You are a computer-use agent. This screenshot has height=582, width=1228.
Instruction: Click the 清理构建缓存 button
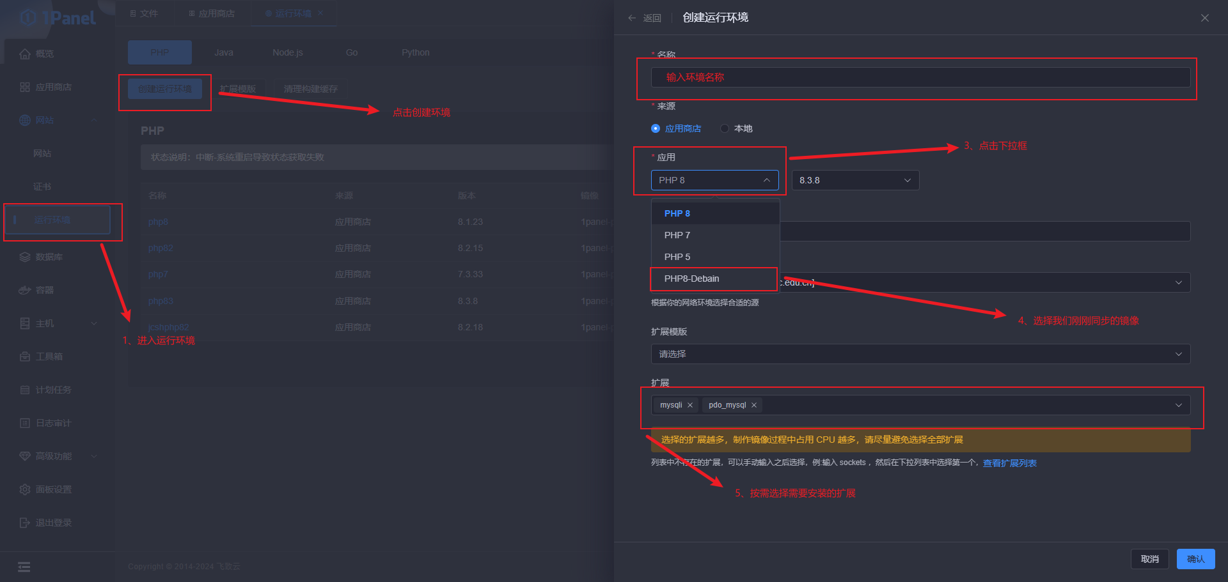point(311,89)
